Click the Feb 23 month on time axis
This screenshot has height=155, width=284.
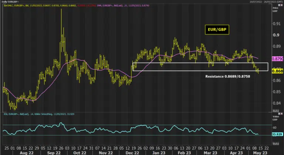pyautogui.click(x=184, y=153)
